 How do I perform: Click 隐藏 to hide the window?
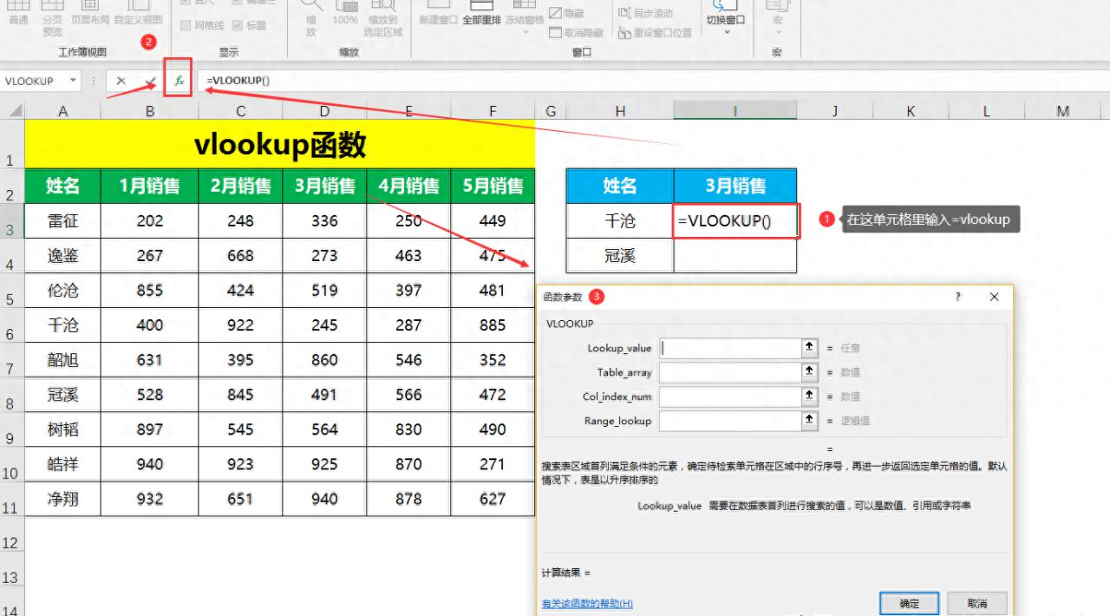[x=567, y=14]
